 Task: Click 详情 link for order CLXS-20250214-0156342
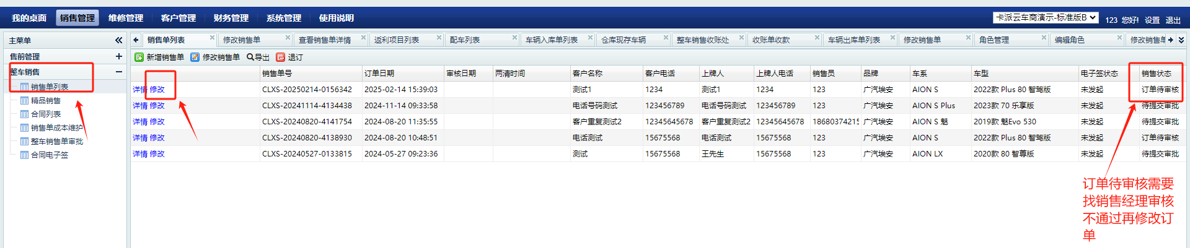click(x=139, y=90)
